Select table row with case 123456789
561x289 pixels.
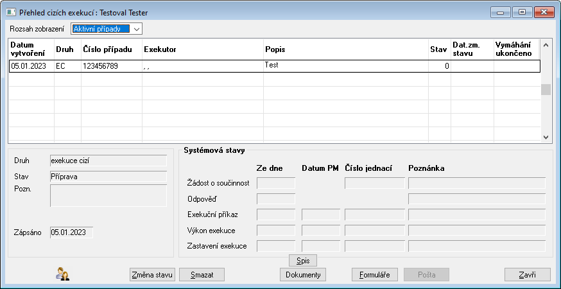[274, 66]
